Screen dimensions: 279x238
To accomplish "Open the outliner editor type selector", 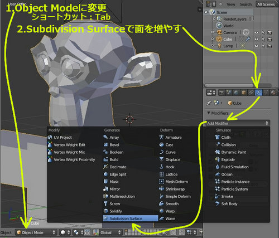I will (x=211, y=4).
